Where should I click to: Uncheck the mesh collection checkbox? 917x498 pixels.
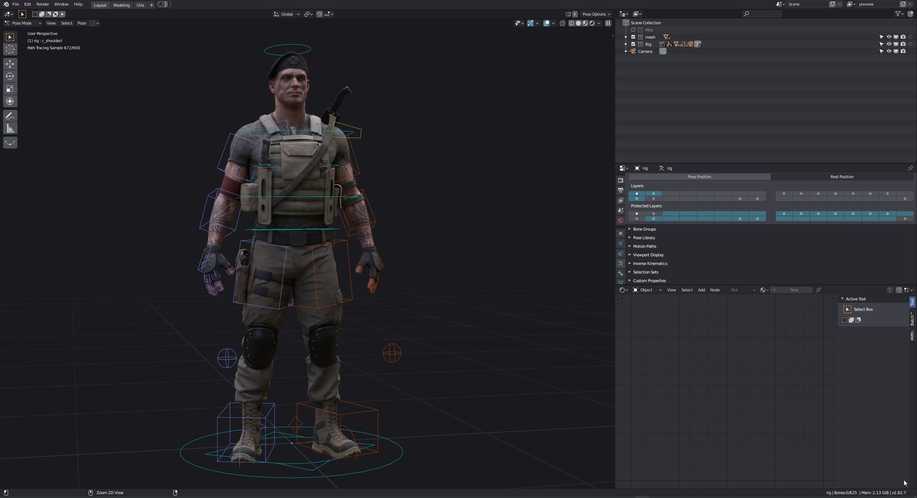tap(633, 37)
